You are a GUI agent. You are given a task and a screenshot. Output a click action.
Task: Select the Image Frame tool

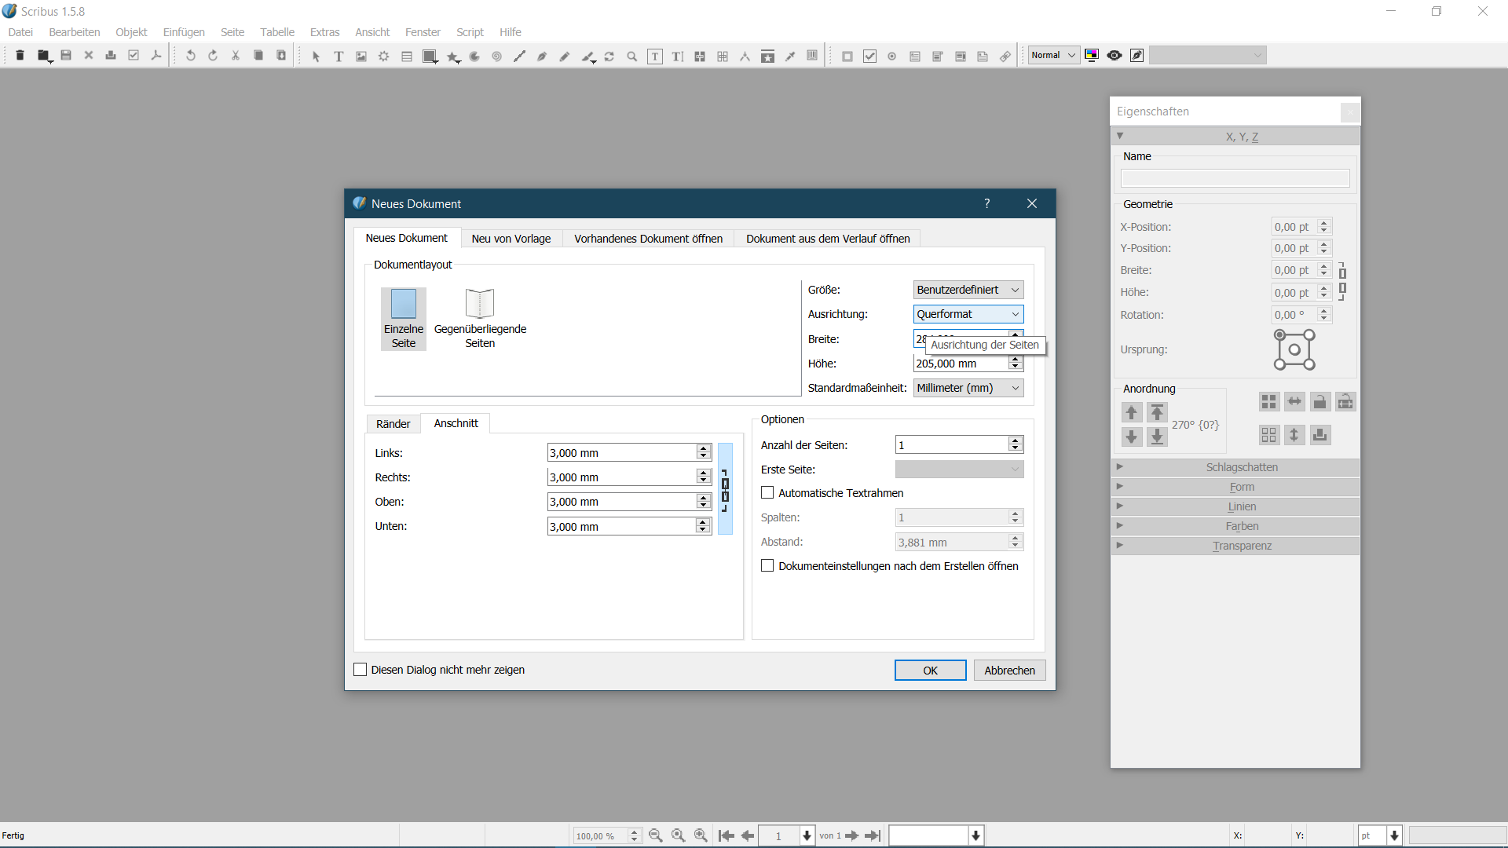[x=361, y=56]
